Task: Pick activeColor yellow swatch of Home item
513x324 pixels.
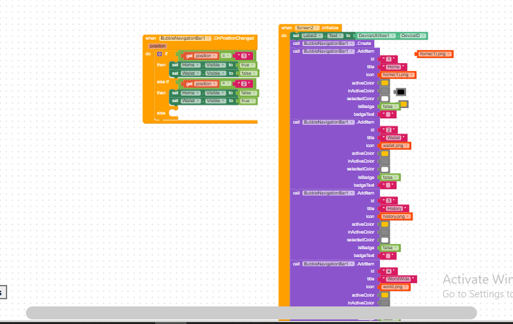Action: pos(385,83)
